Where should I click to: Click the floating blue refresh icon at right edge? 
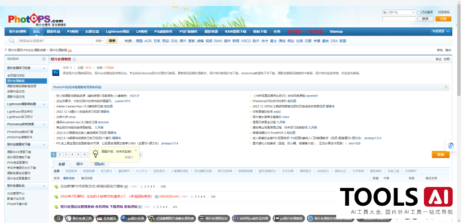click(451, 146)
